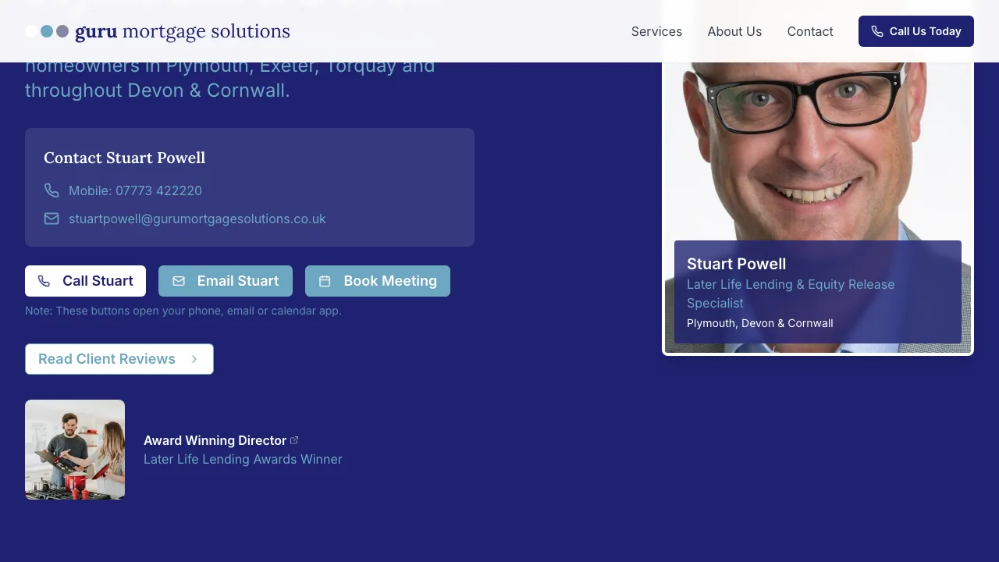Click the phone icon in Call Us Today

click(x=876, y=31)
